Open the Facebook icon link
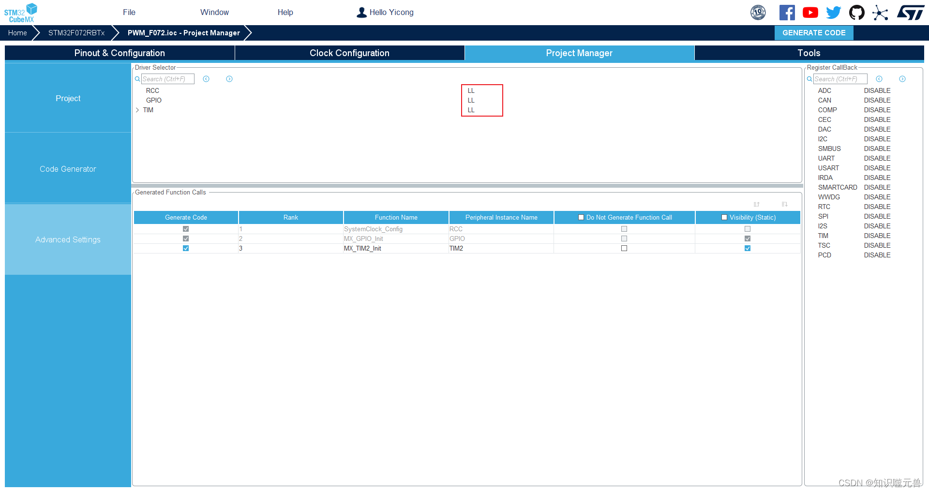The height and width of the screenshot is (492, 929). [x=787, y=13]
